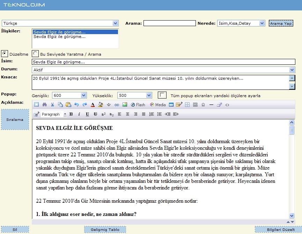Click the copy icon in the editor toolbar

[x=60, y=104]
